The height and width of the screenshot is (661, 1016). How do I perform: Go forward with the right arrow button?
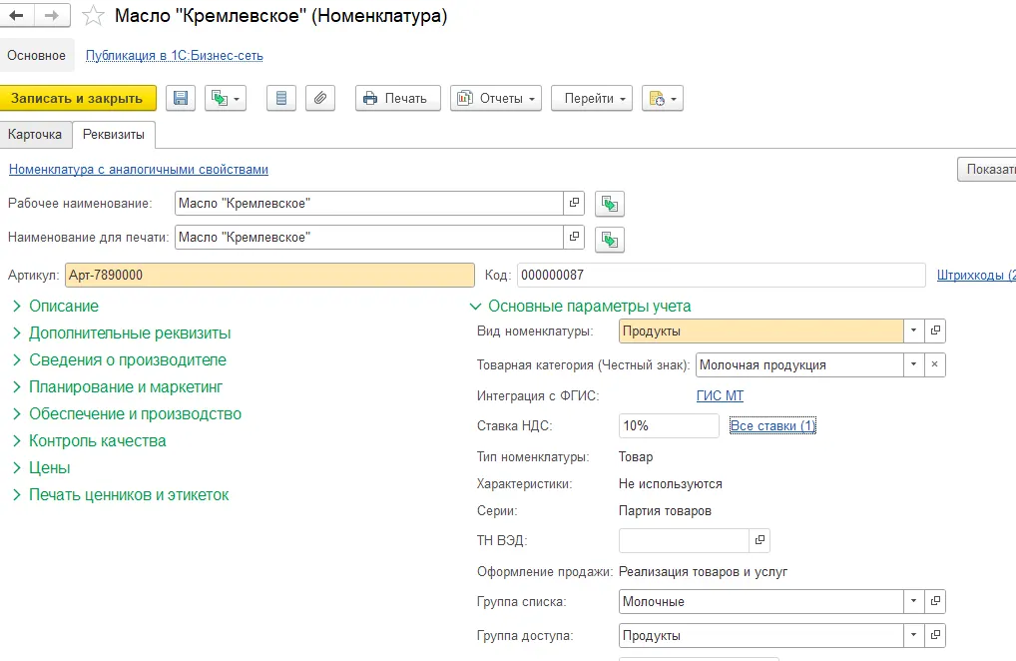pyautogui.click(x=53, y=15)
